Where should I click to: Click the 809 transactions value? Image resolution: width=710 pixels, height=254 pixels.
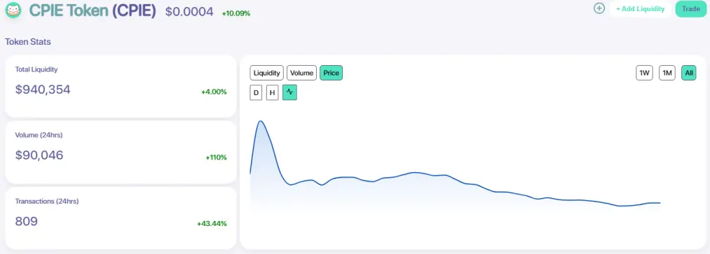point(26,221)
